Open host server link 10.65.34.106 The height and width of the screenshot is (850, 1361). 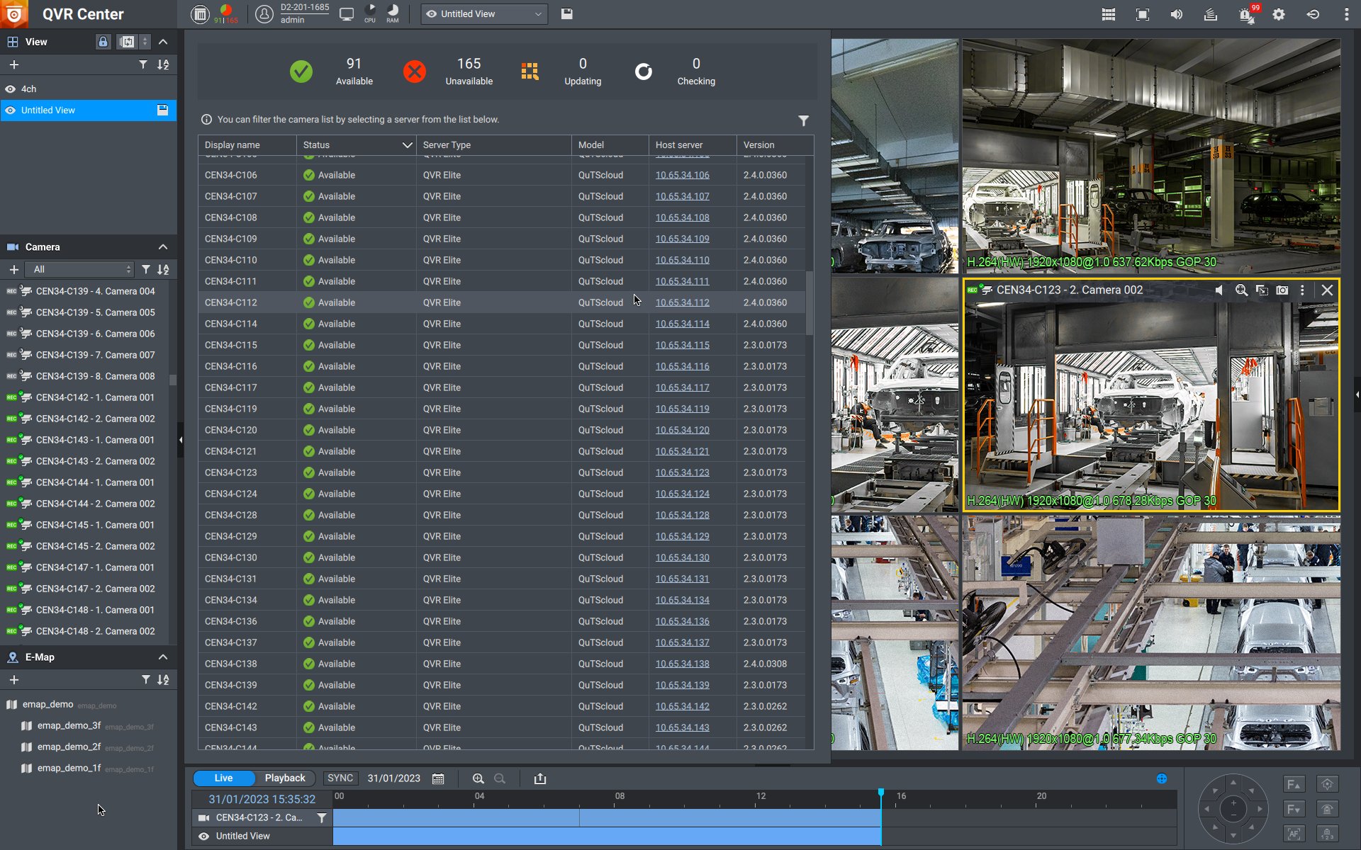point(682,175)
